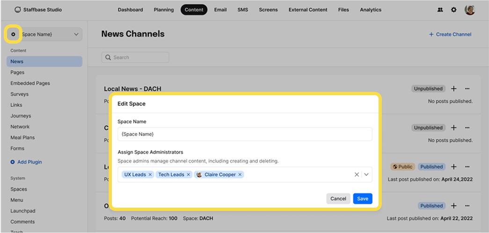Viewport: 489px width, 233px height.
Task: Select Surveys in the sidebar
Action: [x=19, y=94]
